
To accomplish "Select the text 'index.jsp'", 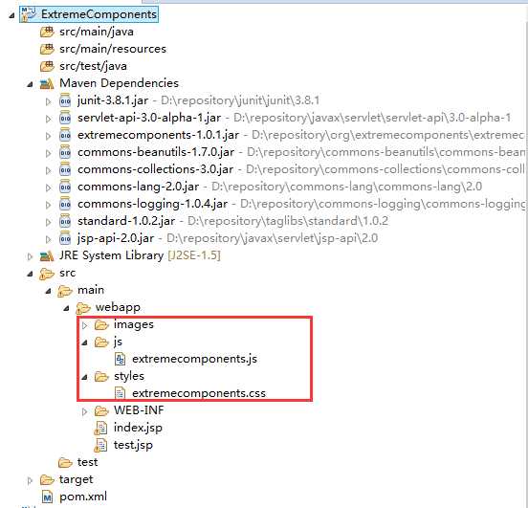I will (x=138, y=428).
